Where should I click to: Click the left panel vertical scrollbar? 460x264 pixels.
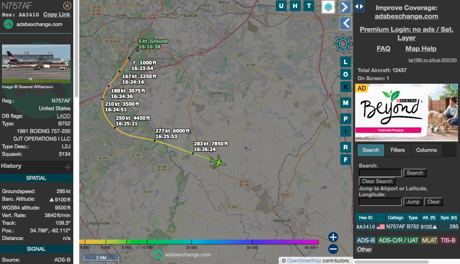point(76,48)
